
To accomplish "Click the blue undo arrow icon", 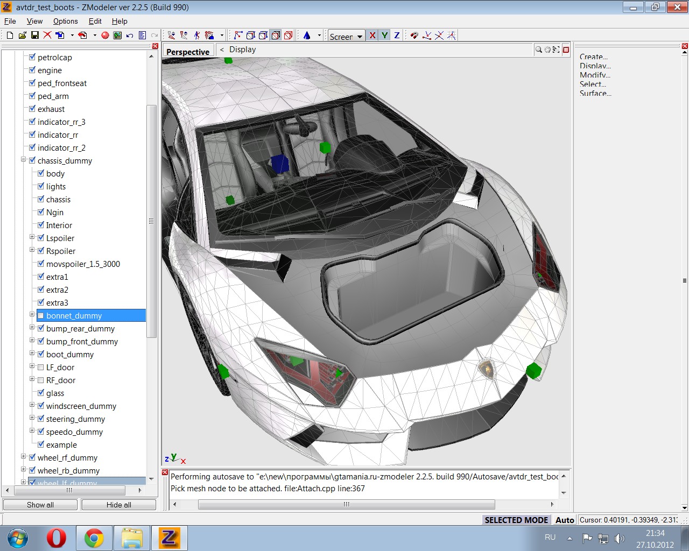I will (x=130, y=35).
